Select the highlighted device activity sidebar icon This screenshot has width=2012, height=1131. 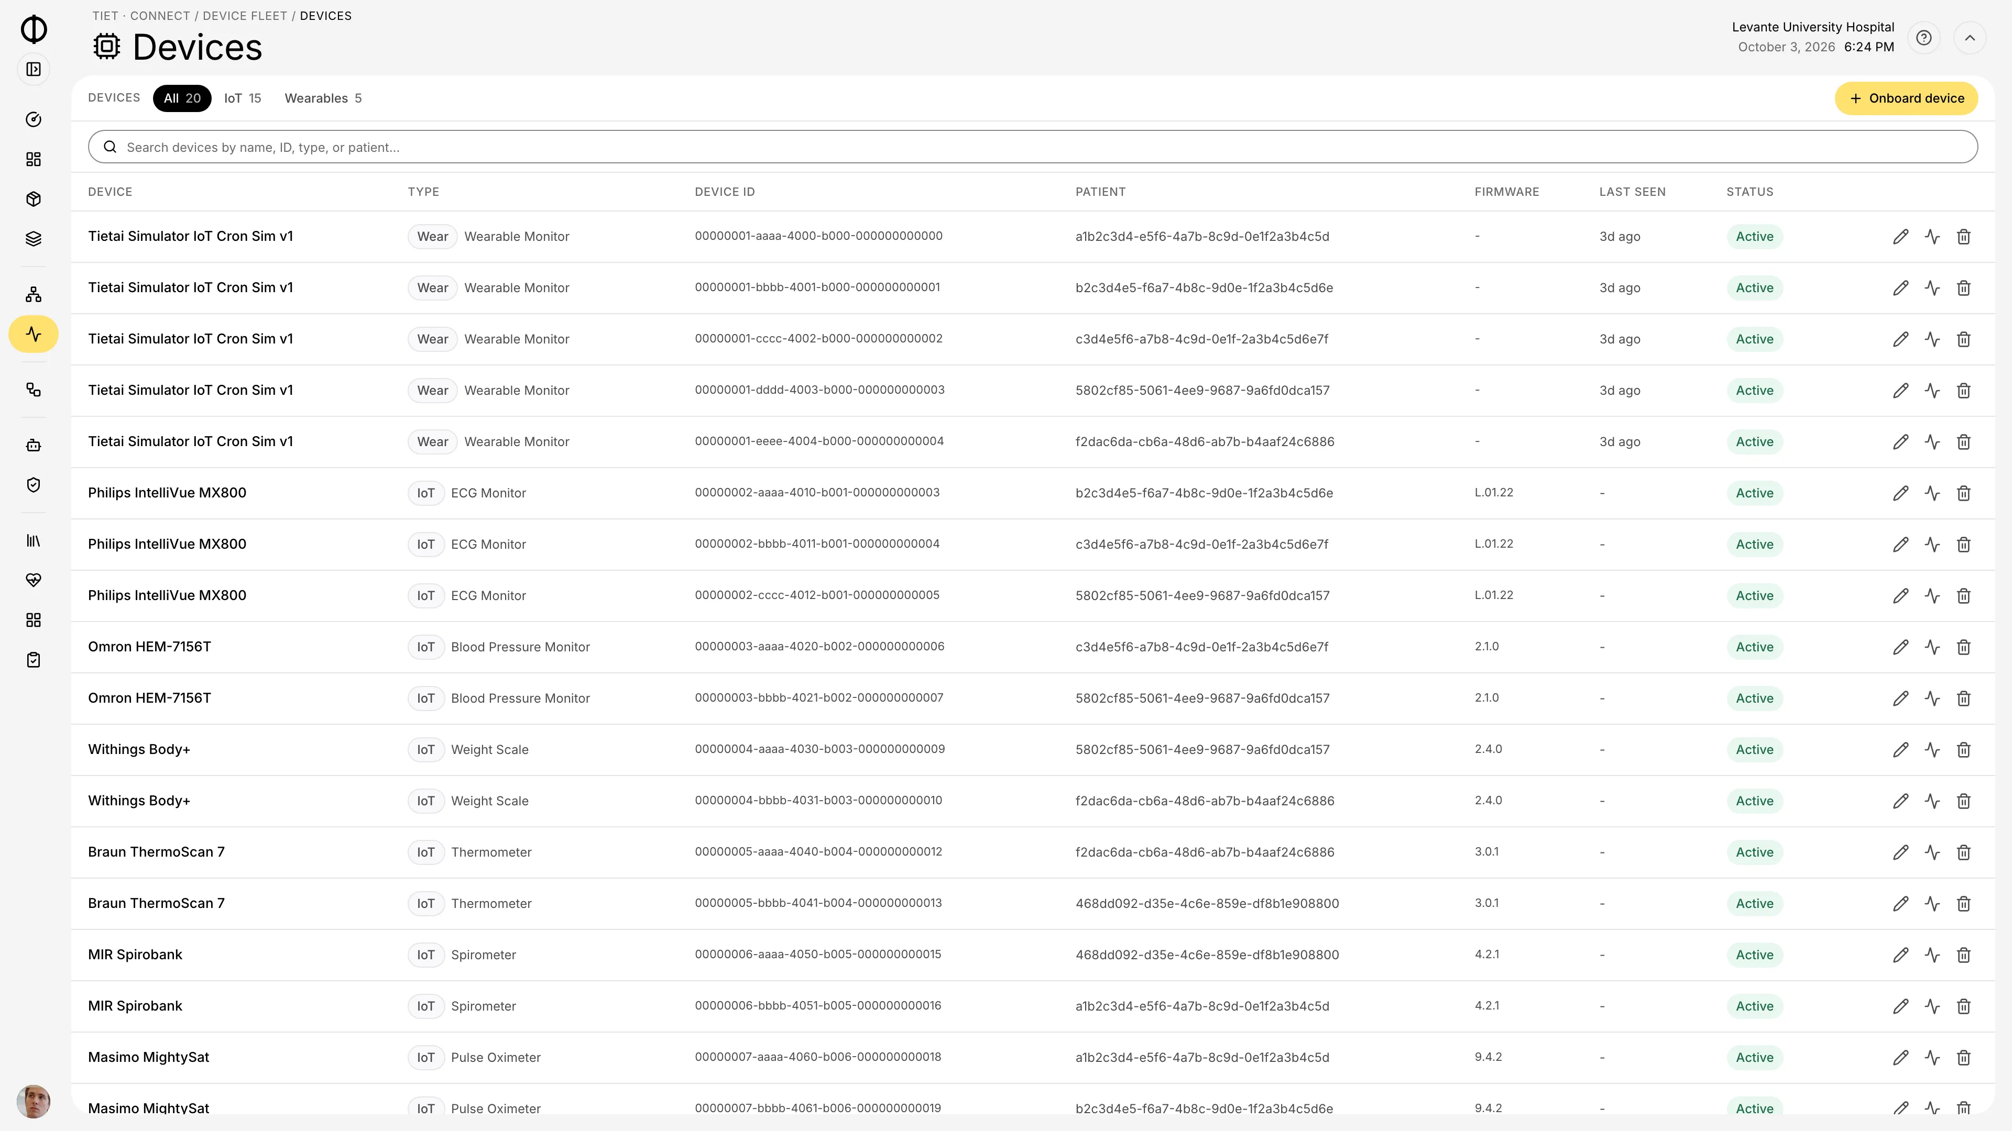point(34,334)
